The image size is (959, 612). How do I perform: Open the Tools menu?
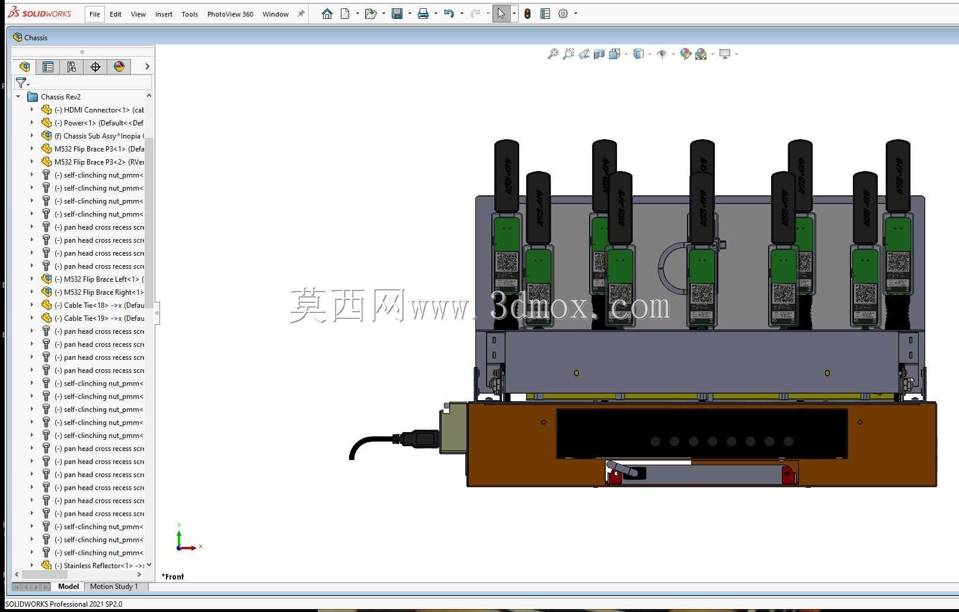tap(190, 14)
